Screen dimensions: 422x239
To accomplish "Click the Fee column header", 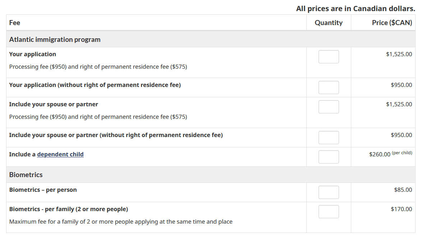I will tap(14, 23).
